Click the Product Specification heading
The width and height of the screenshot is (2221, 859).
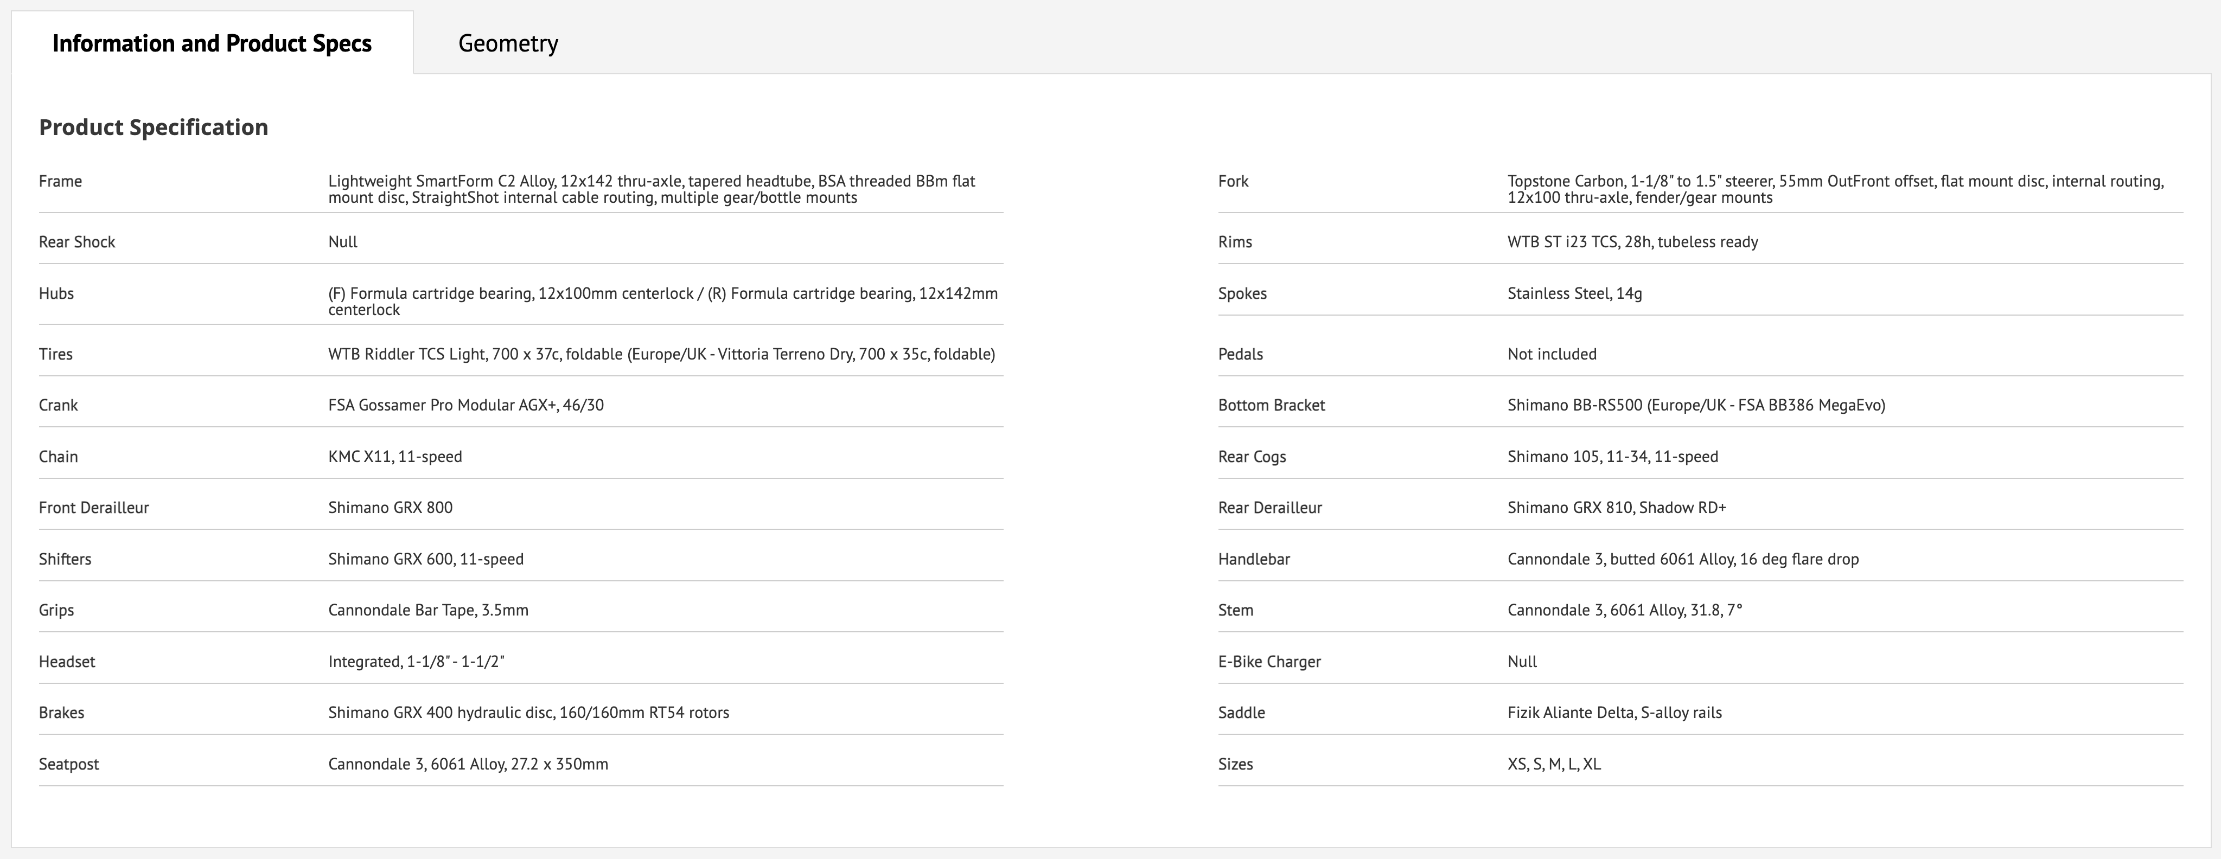click(154, 127)
